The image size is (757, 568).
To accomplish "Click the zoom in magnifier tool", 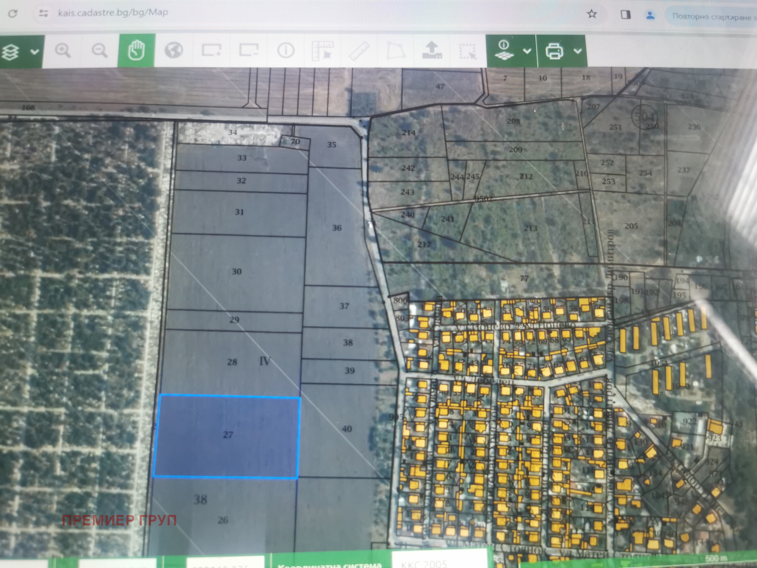I will coord(63,50).
